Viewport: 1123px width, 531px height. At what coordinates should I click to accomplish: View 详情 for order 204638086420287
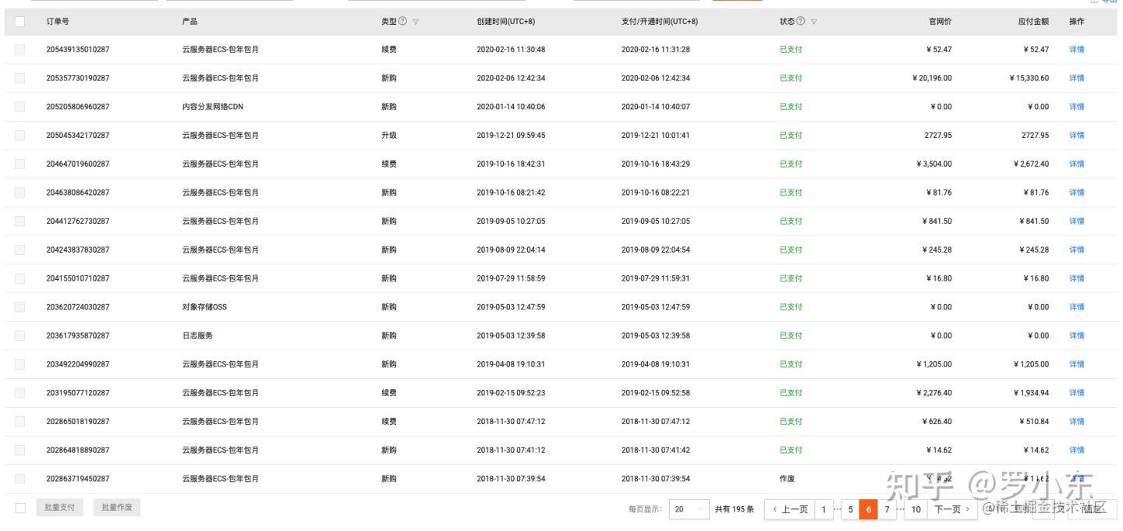1076,193
